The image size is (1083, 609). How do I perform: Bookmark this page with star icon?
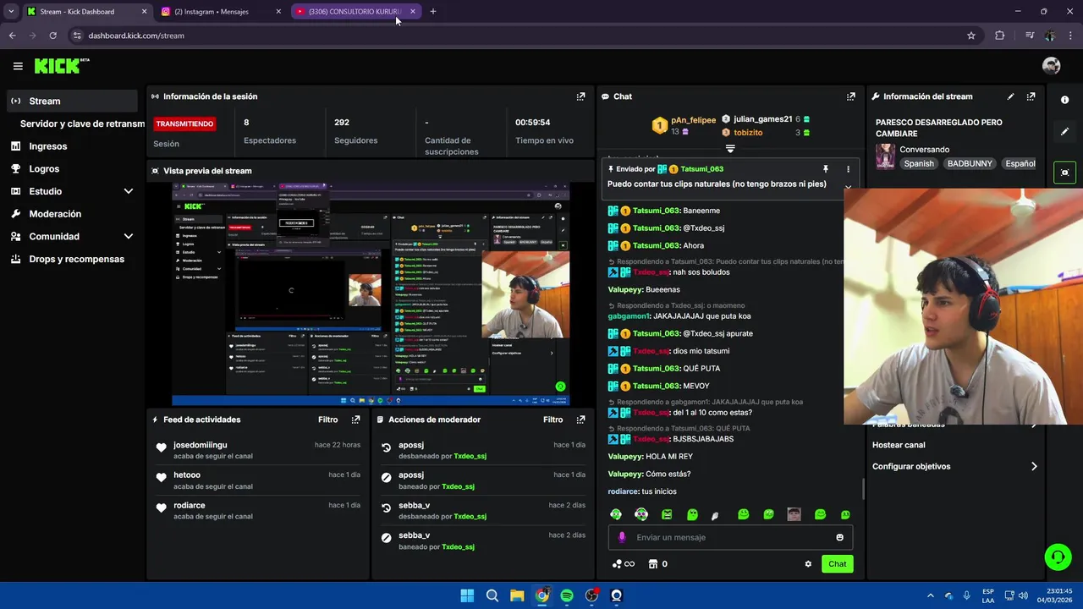click(971, 36)
